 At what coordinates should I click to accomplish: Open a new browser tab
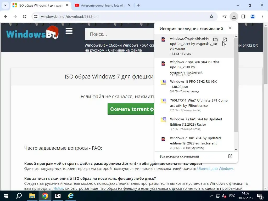coord(139,5)
